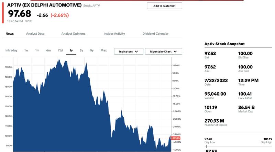Image resolution: width=275 pixels, height=152 pixels.
Task: Click the 97.62 Ask value
Action: click(x=210, y=67)
